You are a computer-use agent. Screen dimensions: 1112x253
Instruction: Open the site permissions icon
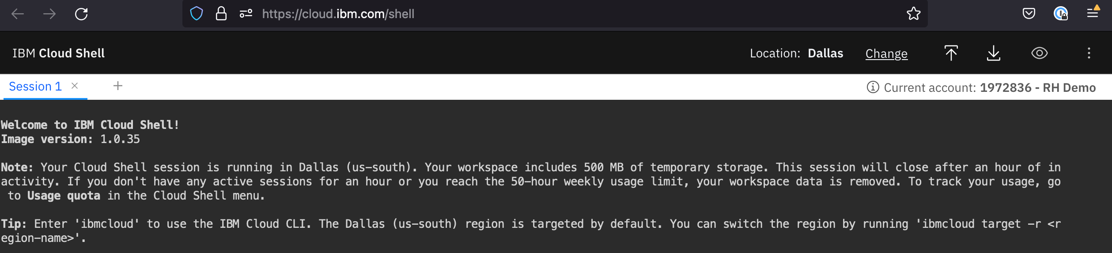coord(246,14)
